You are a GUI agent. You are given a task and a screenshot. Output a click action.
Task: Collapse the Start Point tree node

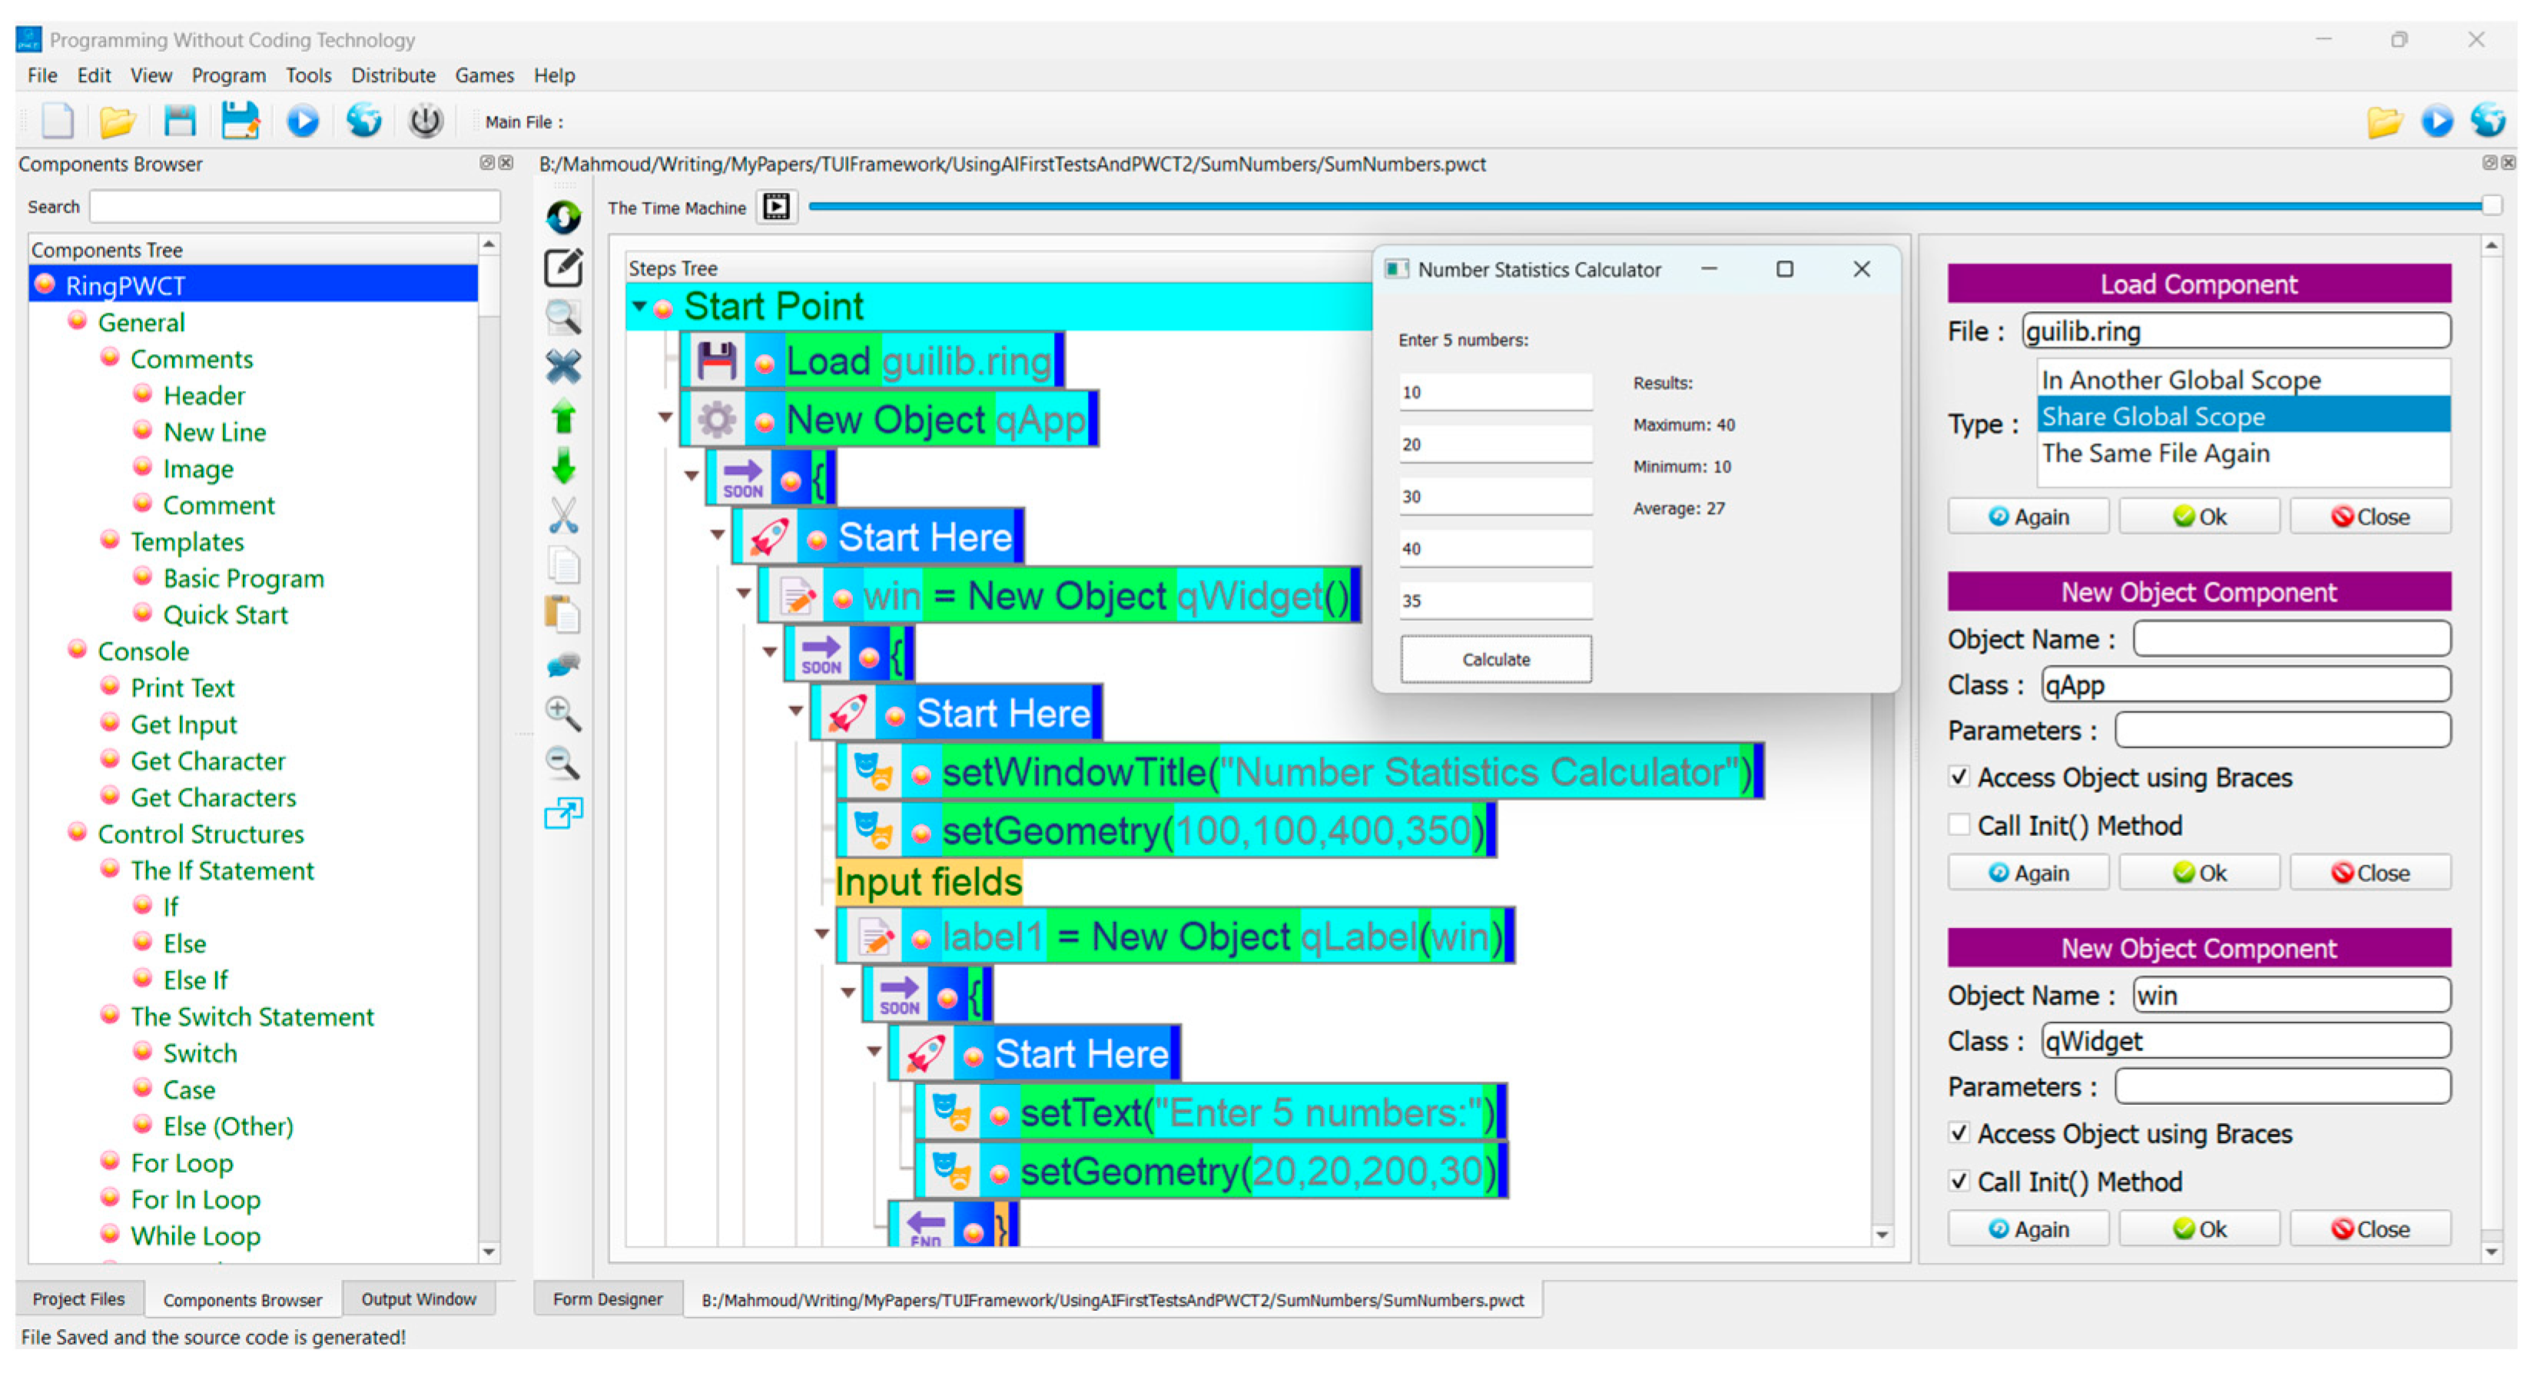pyautogui.click(x=639, y=306)
